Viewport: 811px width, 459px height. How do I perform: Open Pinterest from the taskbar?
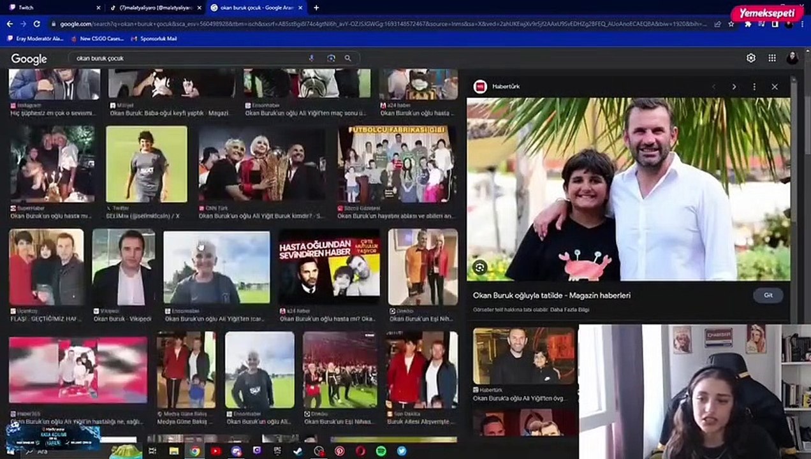click(x=340, y=451)
